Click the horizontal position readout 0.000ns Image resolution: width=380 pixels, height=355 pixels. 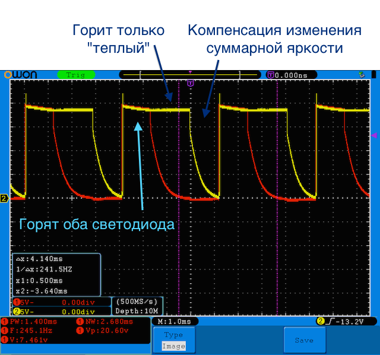[291, 75]
